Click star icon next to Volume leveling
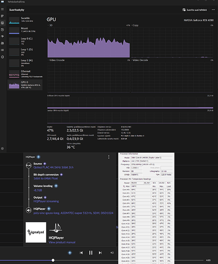 click(56, 186)
